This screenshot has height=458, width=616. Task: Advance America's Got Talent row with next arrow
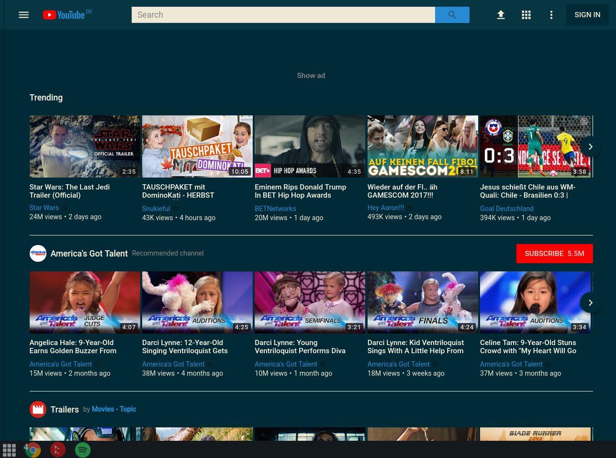coord(590,303)
